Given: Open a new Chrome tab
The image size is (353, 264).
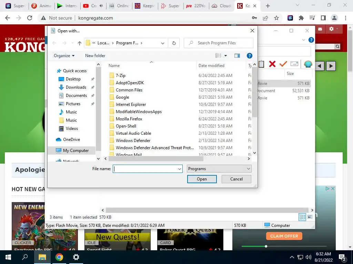Looking at the screenshot, I should click(x=268, y=6).
